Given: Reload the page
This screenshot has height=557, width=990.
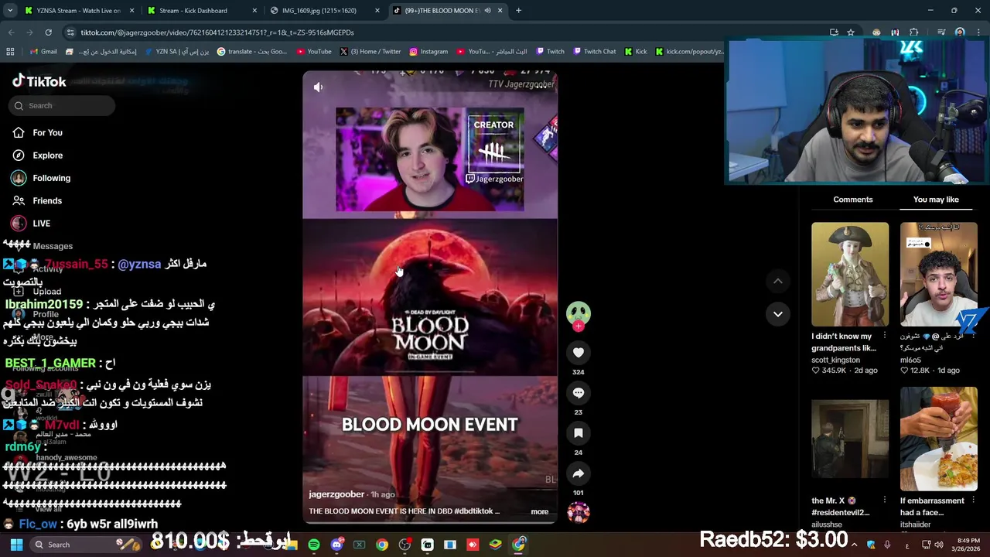Looking at the screenshot, I should click(48, 32).
